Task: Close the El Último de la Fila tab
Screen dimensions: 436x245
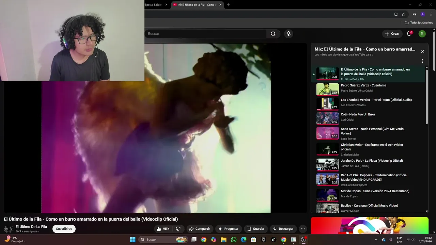Action: 220,5
